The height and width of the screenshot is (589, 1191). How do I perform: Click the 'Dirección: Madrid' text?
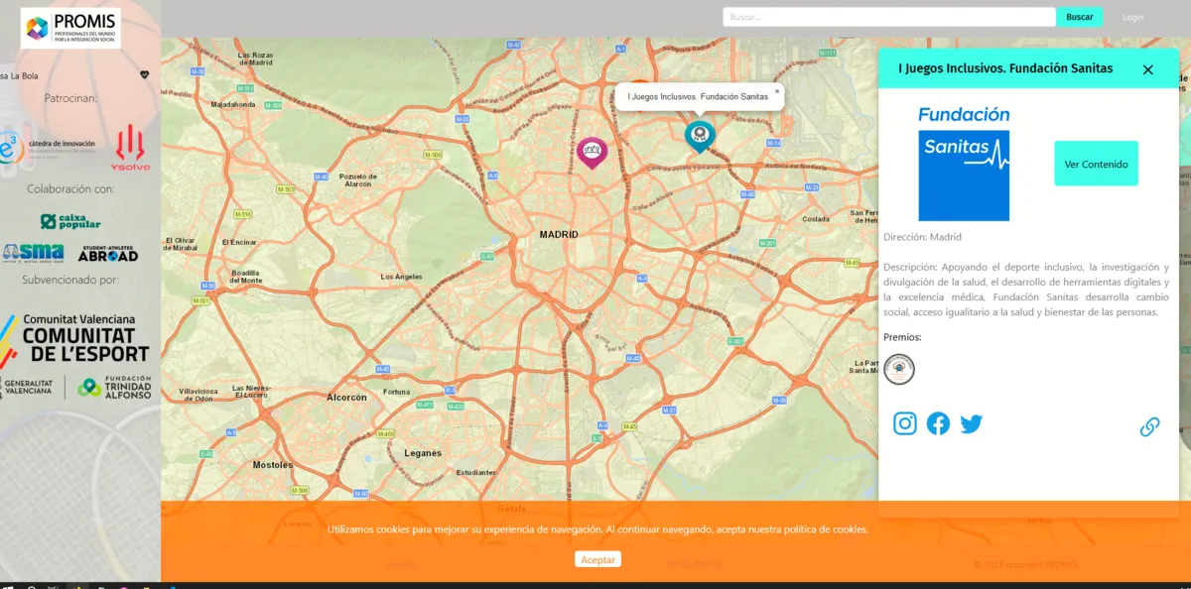922,237
